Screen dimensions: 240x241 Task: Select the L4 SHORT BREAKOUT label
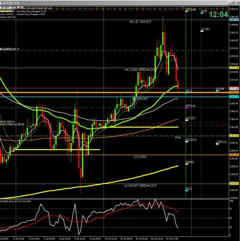coord(140,186)
